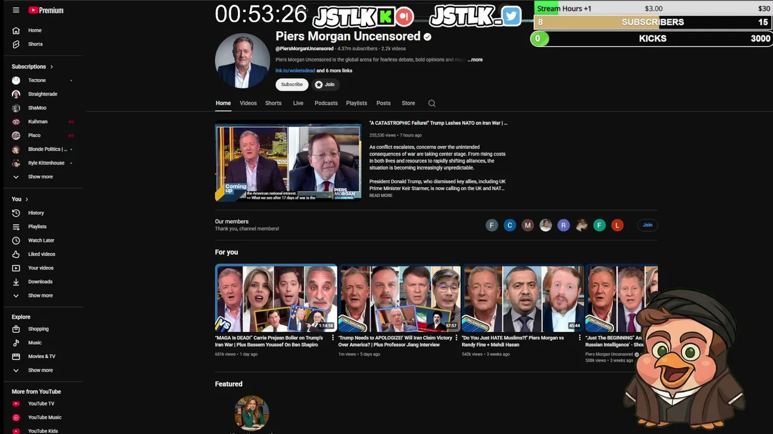Show more under Explore
Image resolution: width=773 pixels, height=434 pixels.
tap(42, 371)
